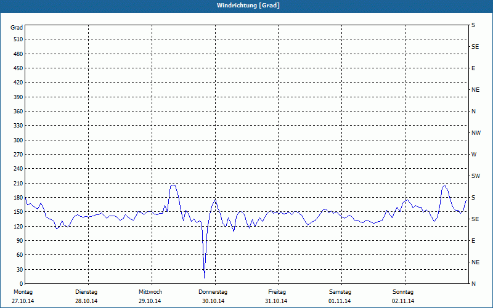Select the Mittwoch day label
The width and height of the screenshot is (493, 308).
click(x=150, y=292)
